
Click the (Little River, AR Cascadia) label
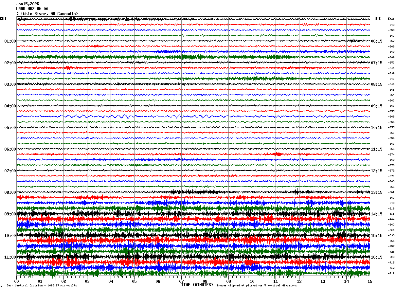(x=47, y=14)
